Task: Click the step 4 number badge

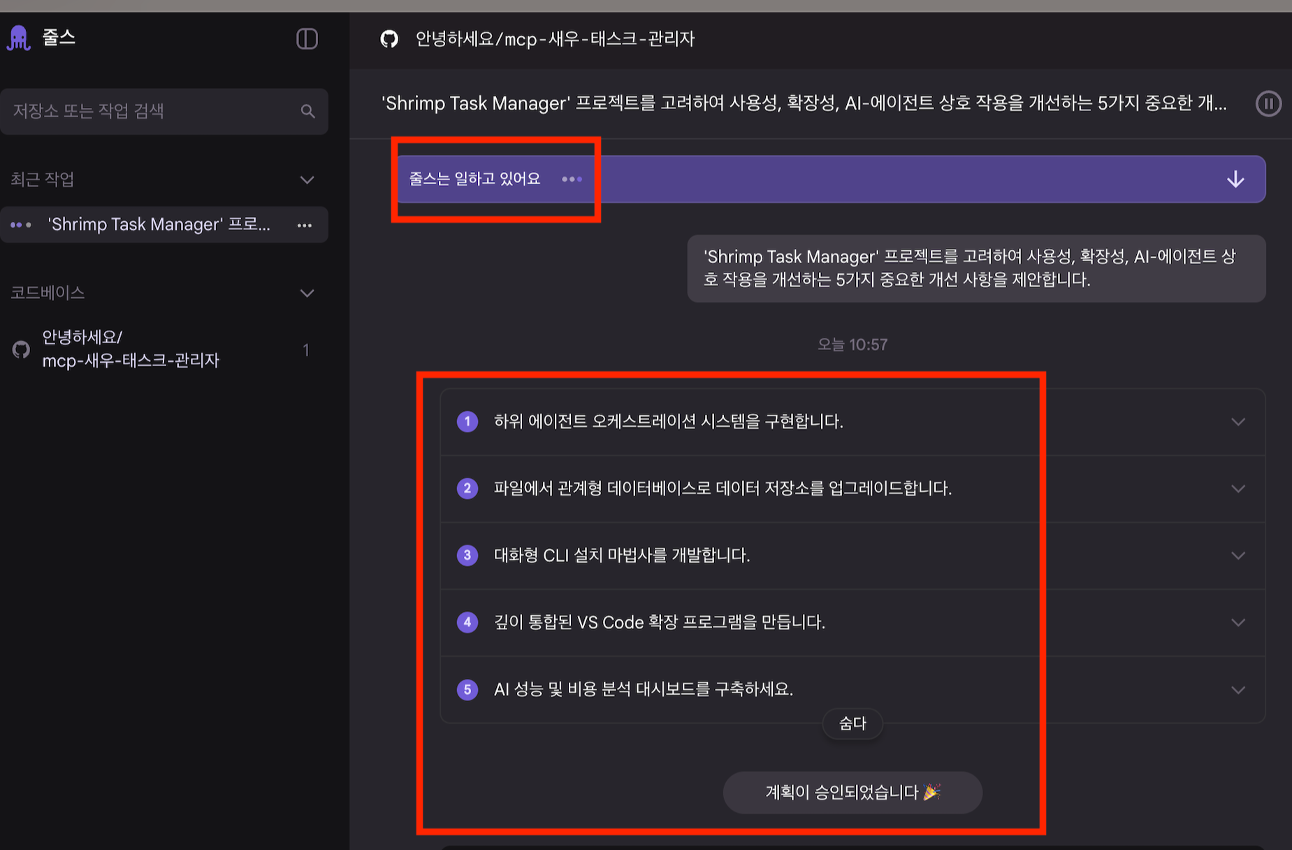Action: (x=467, y=622)
